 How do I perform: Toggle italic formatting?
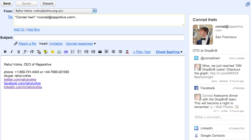click(x=12, y=52)
